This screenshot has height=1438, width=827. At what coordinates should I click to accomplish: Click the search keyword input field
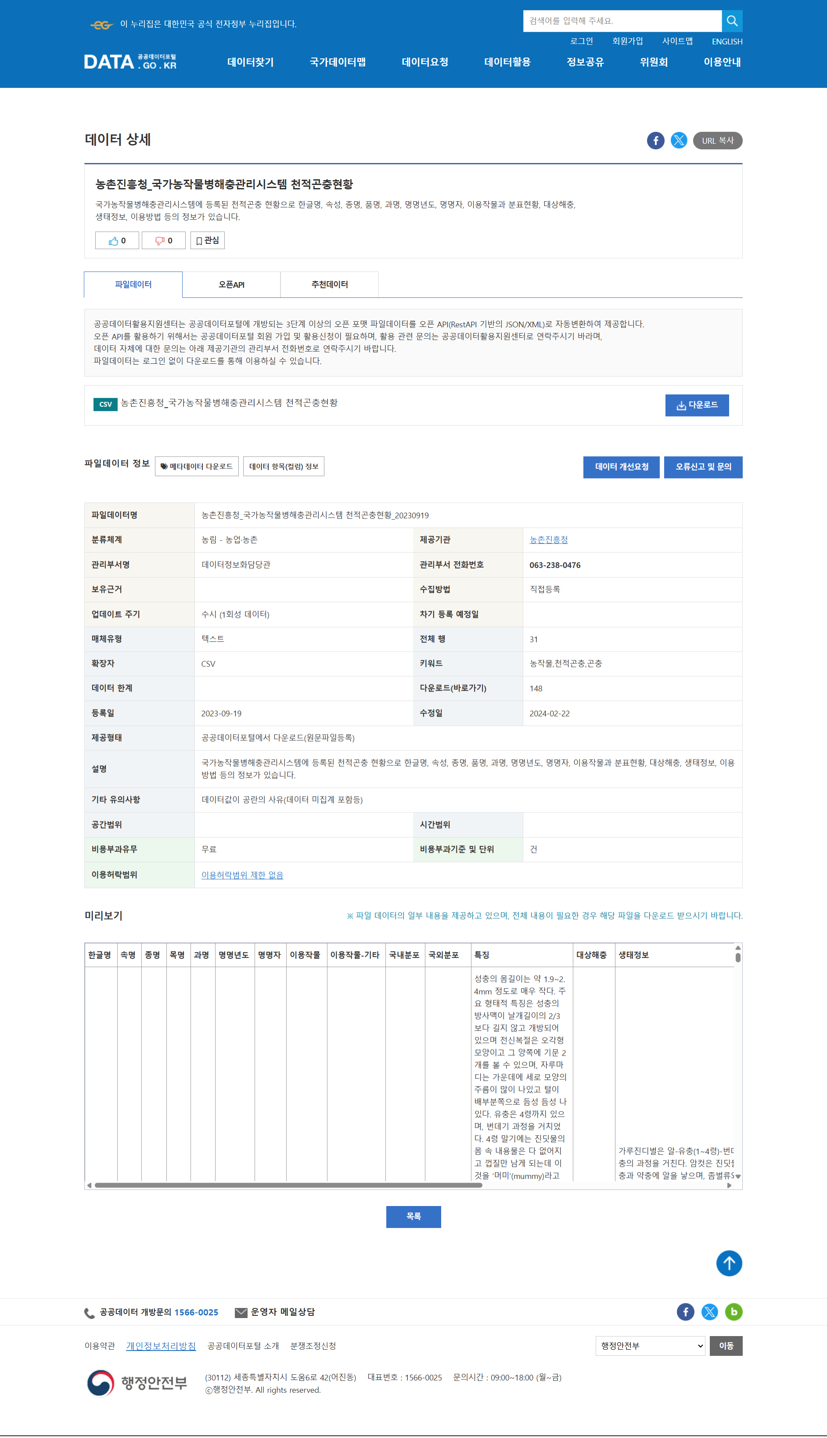[622, 21]
